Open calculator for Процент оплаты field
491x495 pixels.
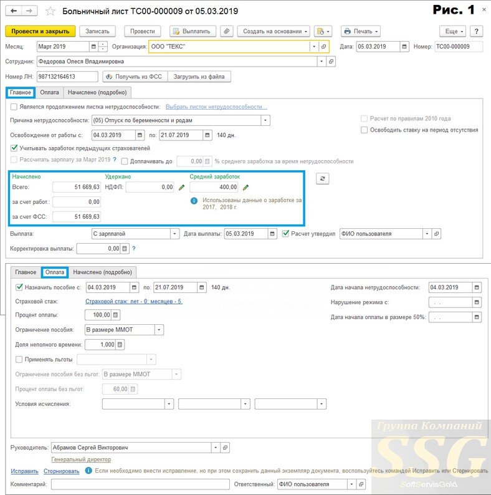[x=115, y=315]
